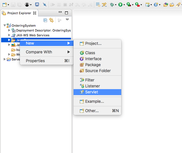The width and height of the screenshot is (182, 153).
Task: Toggle Link with Editor icon
Action: point(51,20)
